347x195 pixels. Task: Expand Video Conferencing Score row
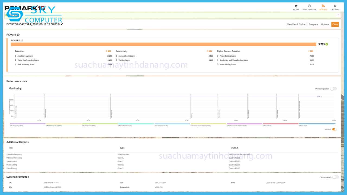coord(16,60)
